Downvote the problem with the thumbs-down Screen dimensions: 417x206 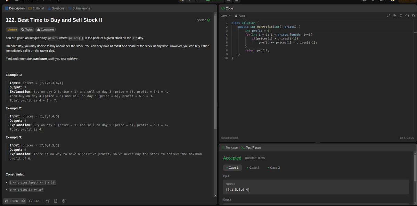pos(23,201)
